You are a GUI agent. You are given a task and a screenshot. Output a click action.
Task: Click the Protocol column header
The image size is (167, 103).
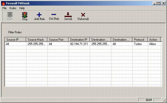(140, 39)
